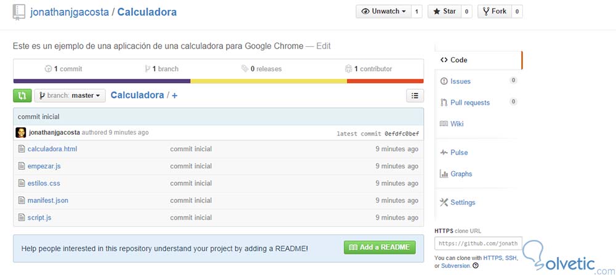
Task: Open the manifest.json file
Action: (x=48, y=201)
